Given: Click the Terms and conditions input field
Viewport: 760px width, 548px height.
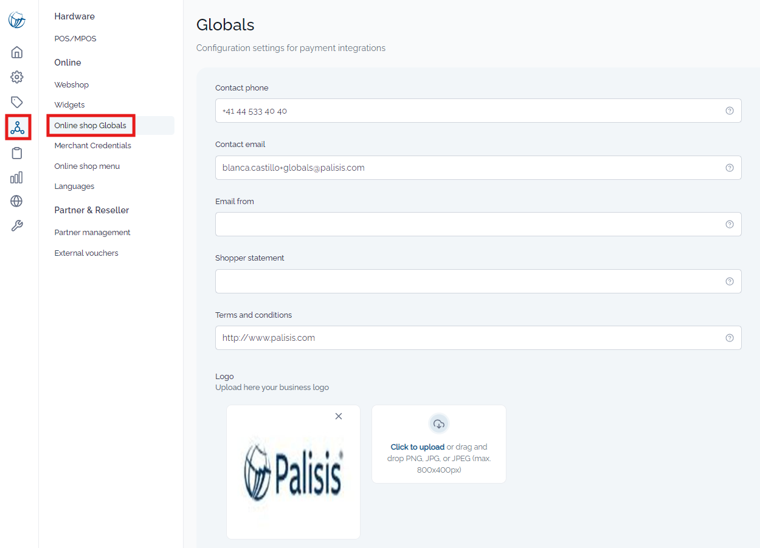Looking at the screenshot, I should [478, 338].
